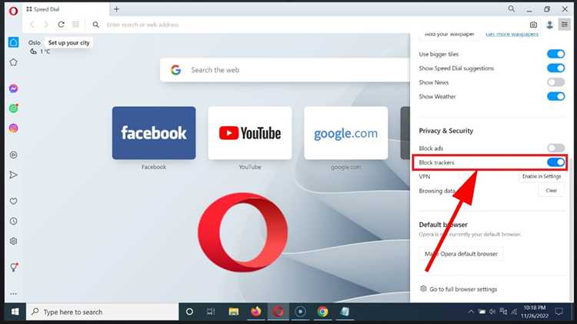Screen dimensions: 577x324
Task: Show hidden system tray icons chevron
Action: (x=471, y=312)
